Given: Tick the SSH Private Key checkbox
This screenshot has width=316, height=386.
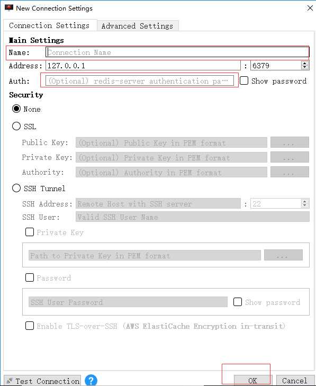Looking at the screenshot, I should (30, 231).
